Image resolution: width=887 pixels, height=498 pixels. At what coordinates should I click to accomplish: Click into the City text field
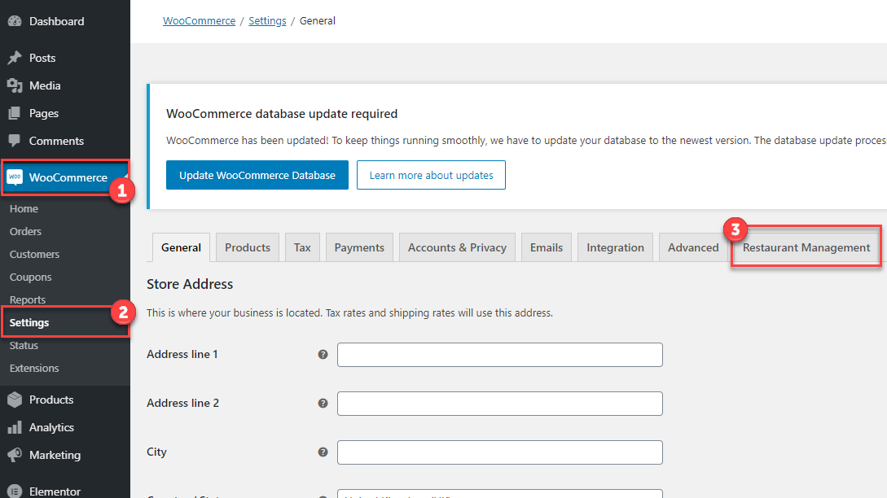[499, 452]
